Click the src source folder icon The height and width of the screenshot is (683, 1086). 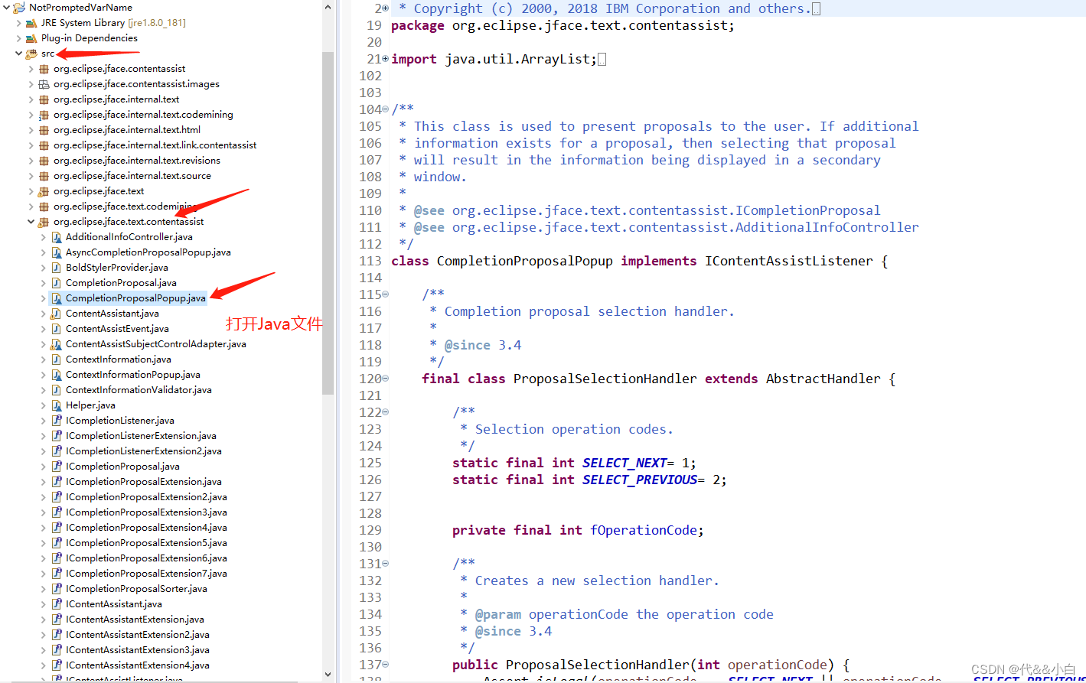pos(31,54)
